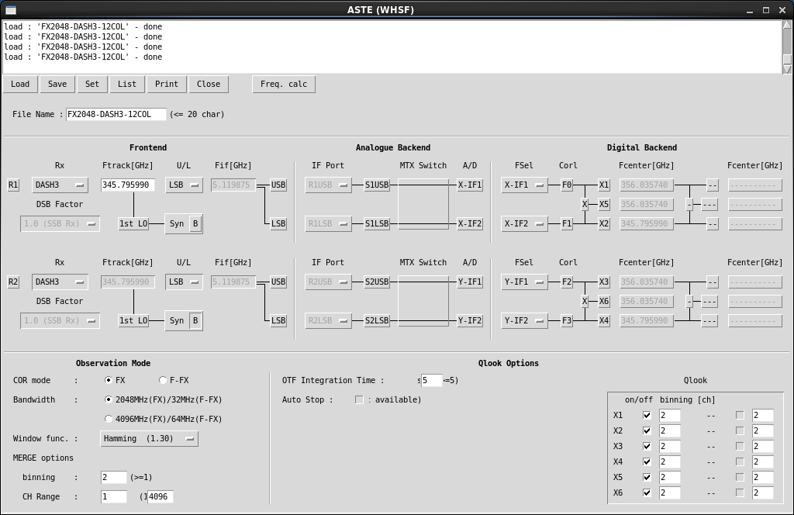The height and width of the screenshot is (515, 794).
Task: Click the MERGE binning input field
Action: tap(113, 477)
